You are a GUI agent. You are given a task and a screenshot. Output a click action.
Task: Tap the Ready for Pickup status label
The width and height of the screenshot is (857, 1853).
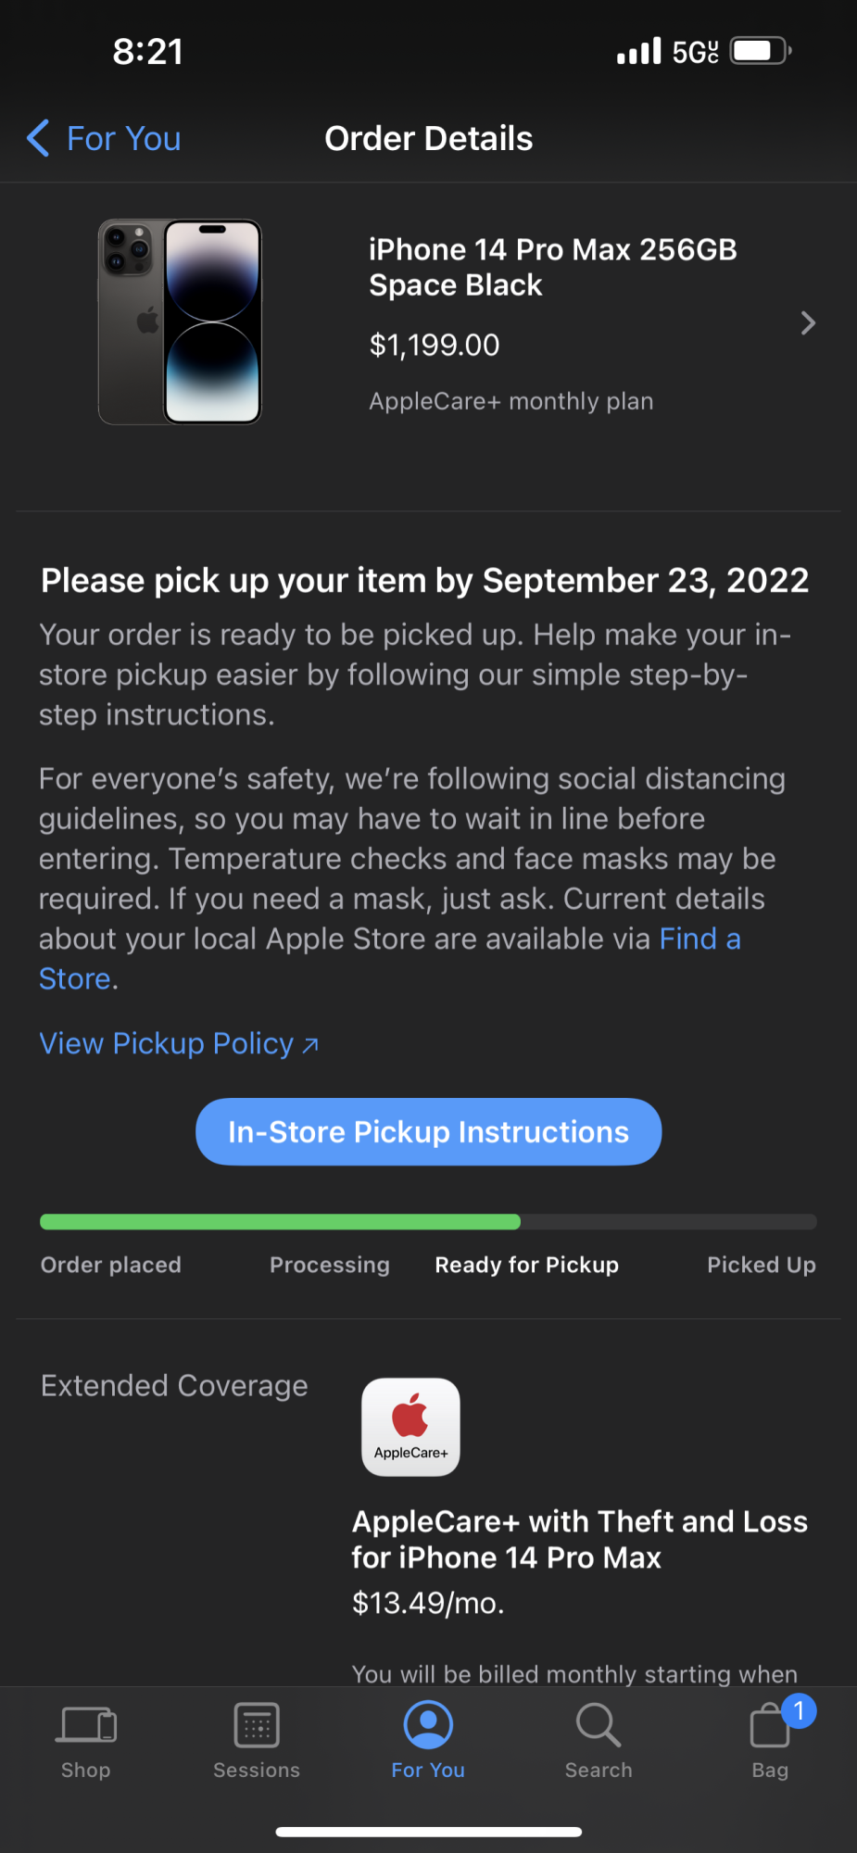(526, 1265)
